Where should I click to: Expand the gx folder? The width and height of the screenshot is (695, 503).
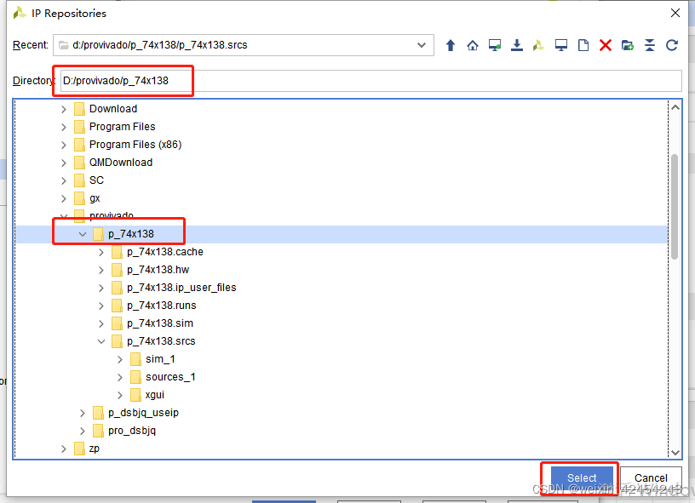(64, 198)
